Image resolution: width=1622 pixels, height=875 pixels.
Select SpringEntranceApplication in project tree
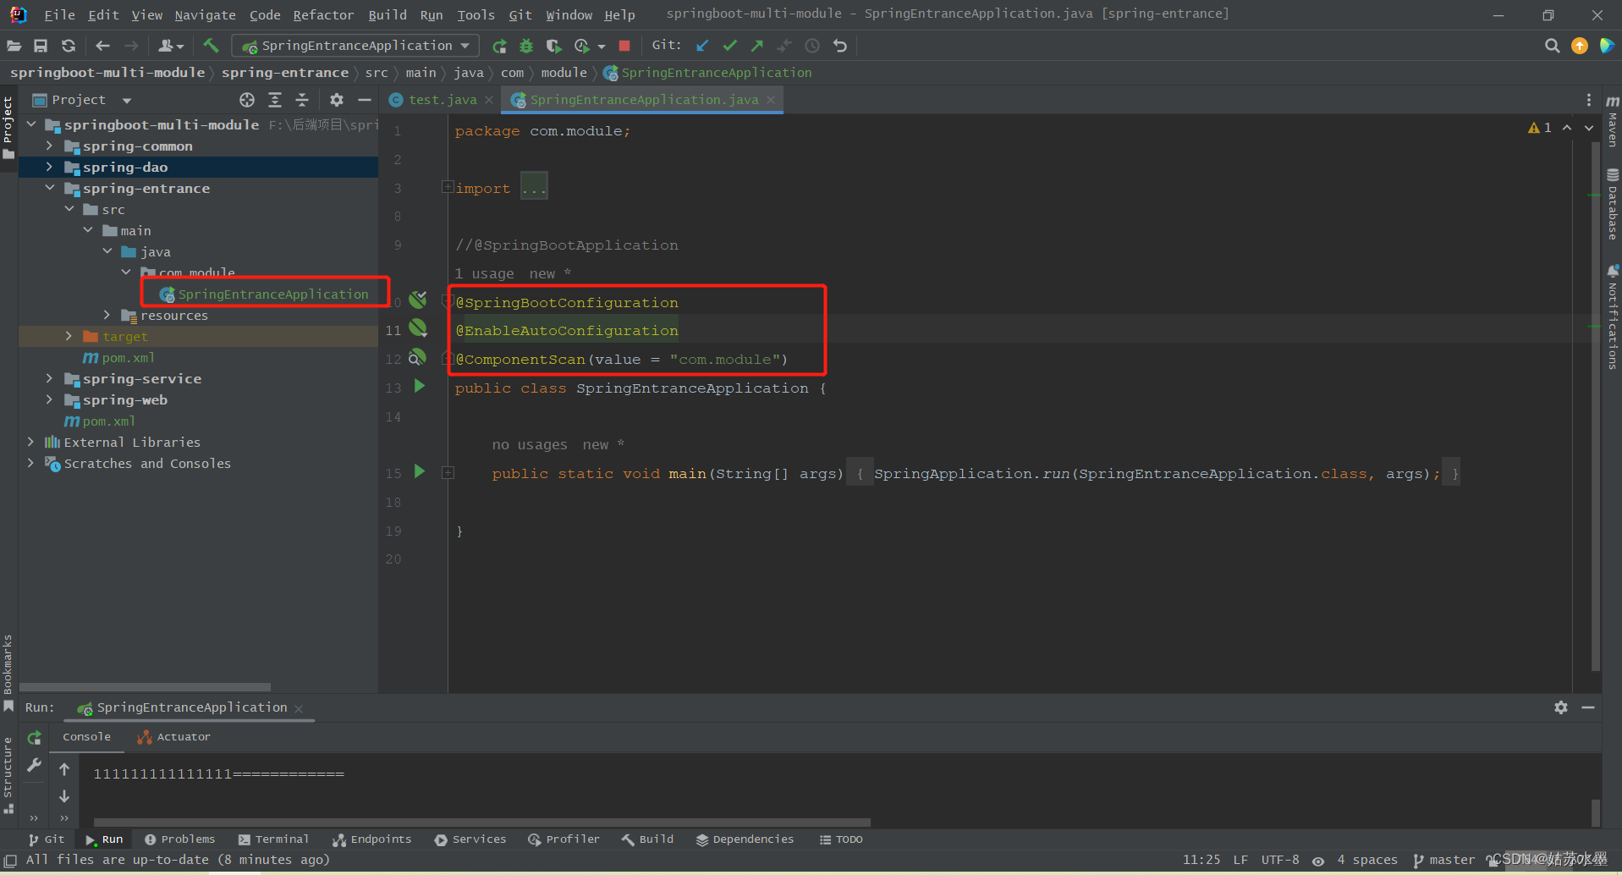(264, 294)
